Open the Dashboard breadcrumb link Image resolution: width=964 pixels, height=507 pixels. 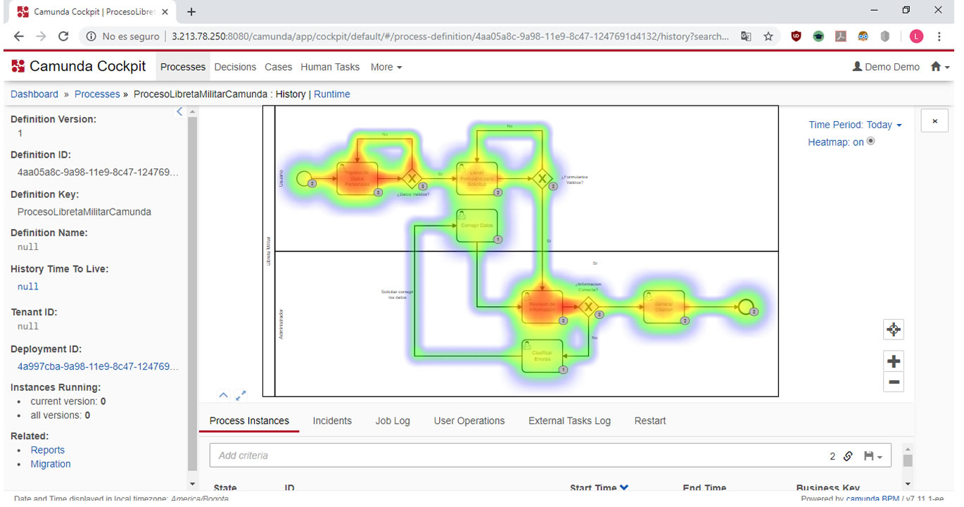pyautogui.click(x=34, y=94)
